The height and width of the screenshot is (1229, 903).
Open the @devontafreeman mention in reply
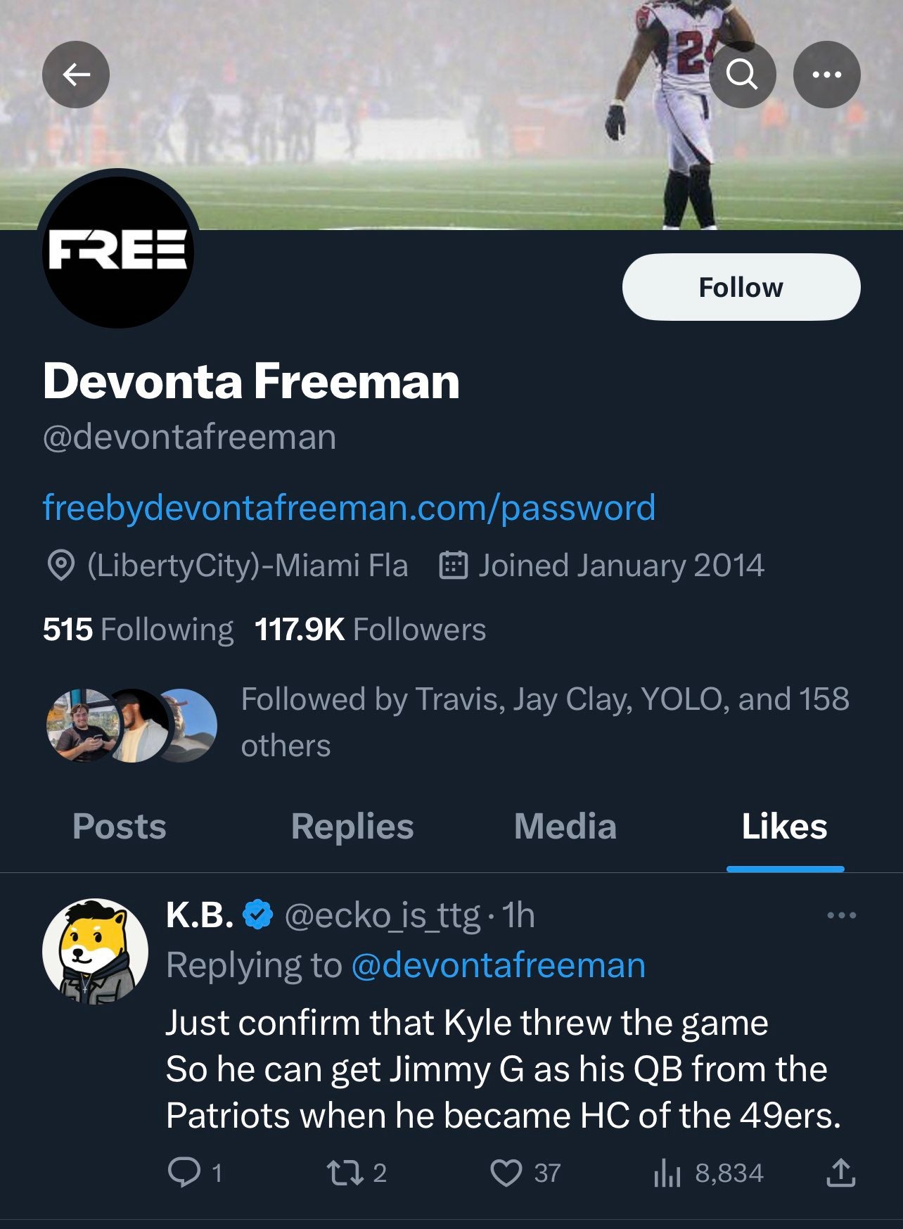498,965
